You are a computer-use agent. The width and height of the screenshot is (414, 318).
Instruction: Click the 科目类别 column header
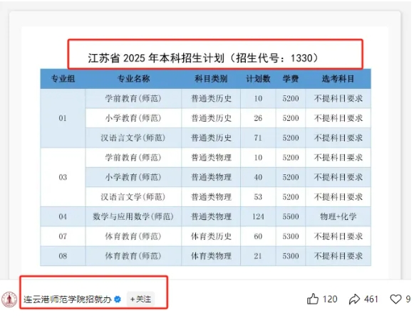pyautogui.click(x=211, y=78)
